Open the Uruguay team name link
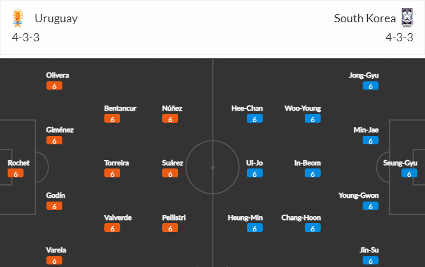 coord(56,18)
